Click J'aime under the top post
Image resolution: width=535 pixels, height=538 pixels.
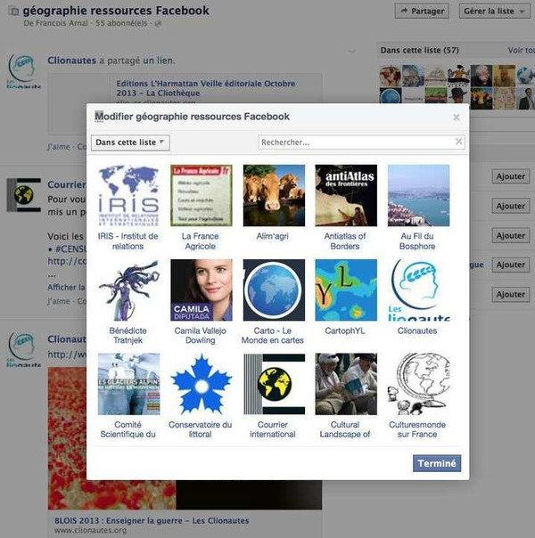tap(59, 147)
